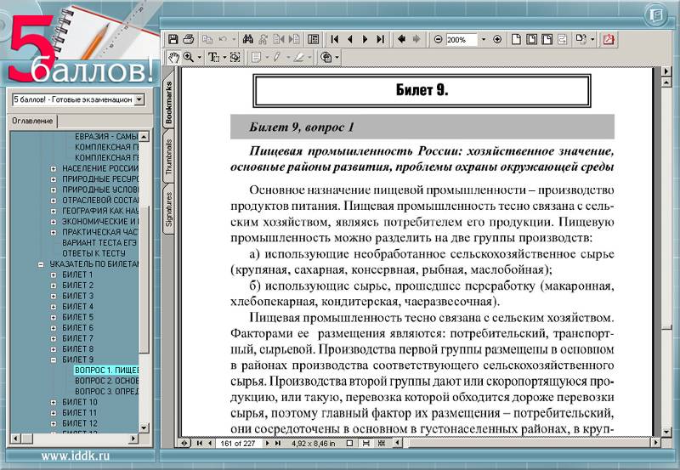
Task: Click the Digital Signature tool icon
Action: [x=326, y=57]
